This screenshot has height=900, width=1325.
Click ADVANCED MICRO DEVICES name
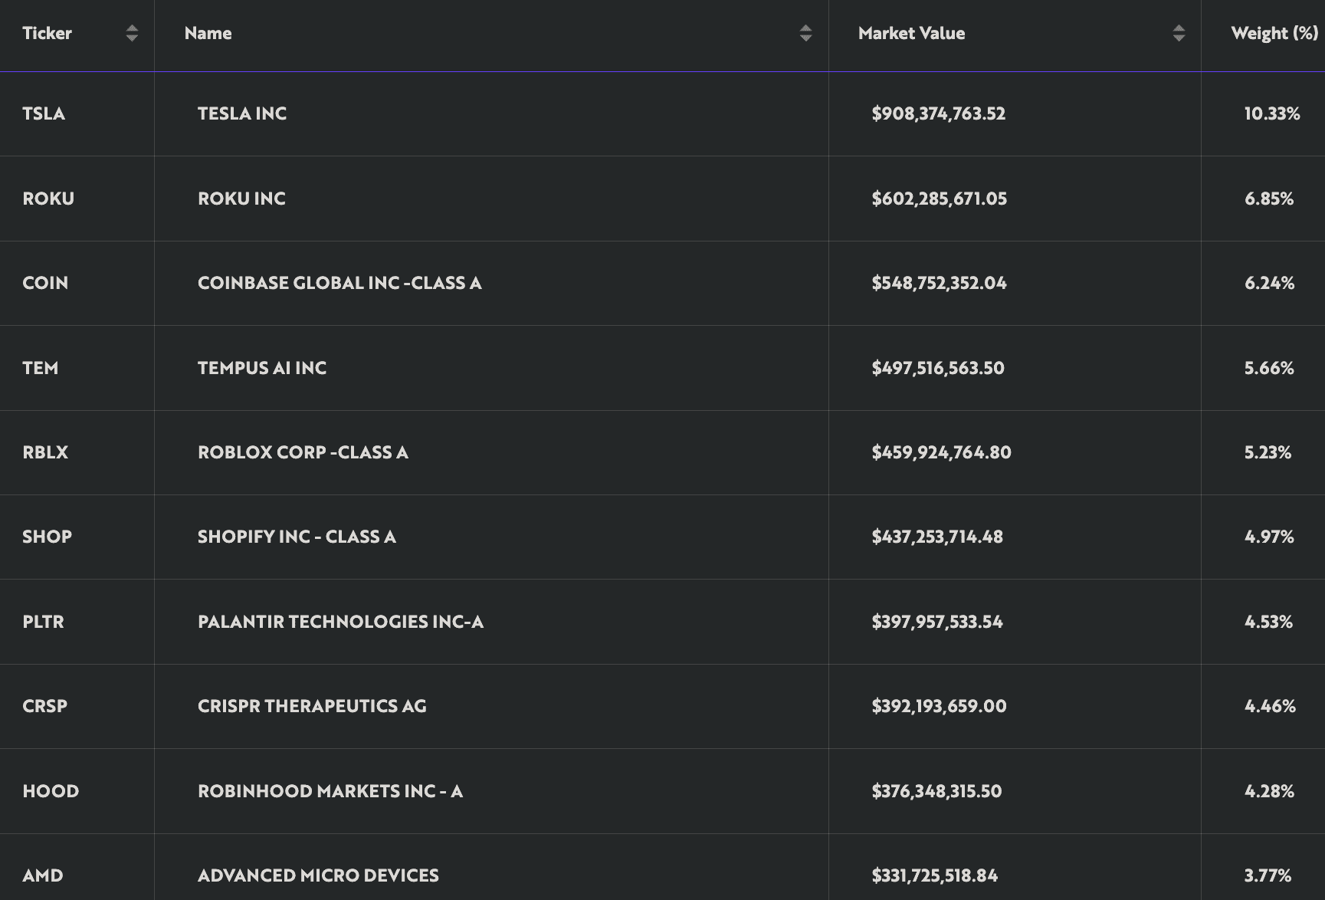[318, 875]
